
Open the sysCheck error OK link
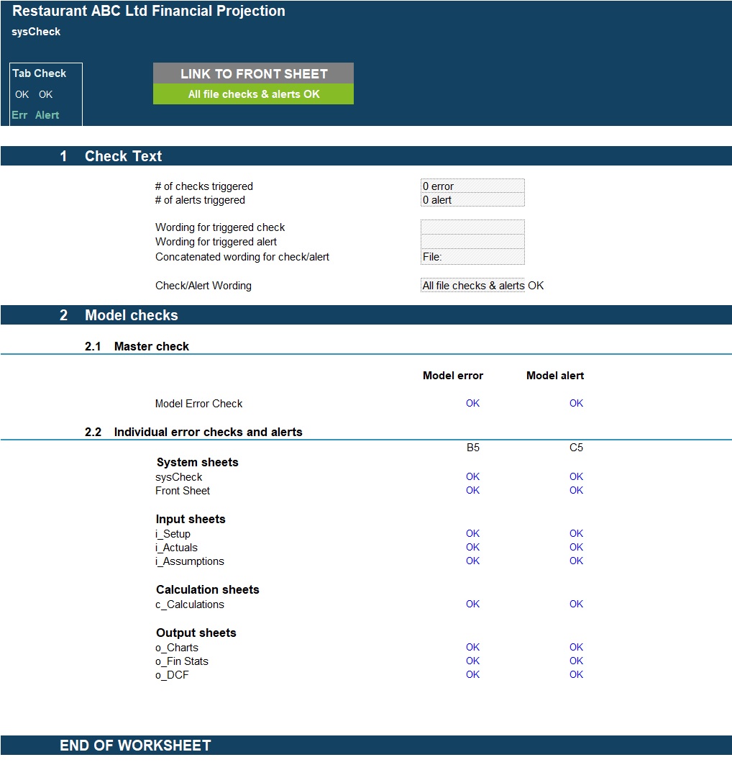point(473,476)
